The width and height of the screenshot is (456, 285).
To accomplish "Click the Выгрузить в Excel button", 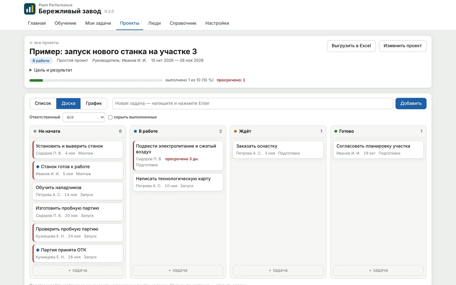I will point(351,46).
